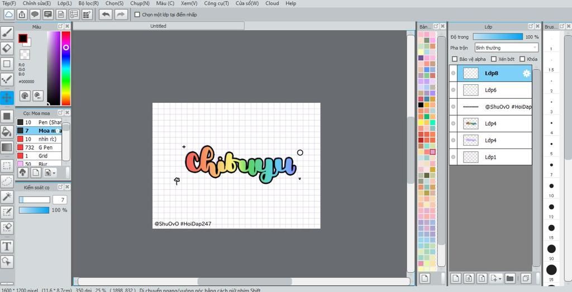Select the G Pen brush

[x=39, y=147]
